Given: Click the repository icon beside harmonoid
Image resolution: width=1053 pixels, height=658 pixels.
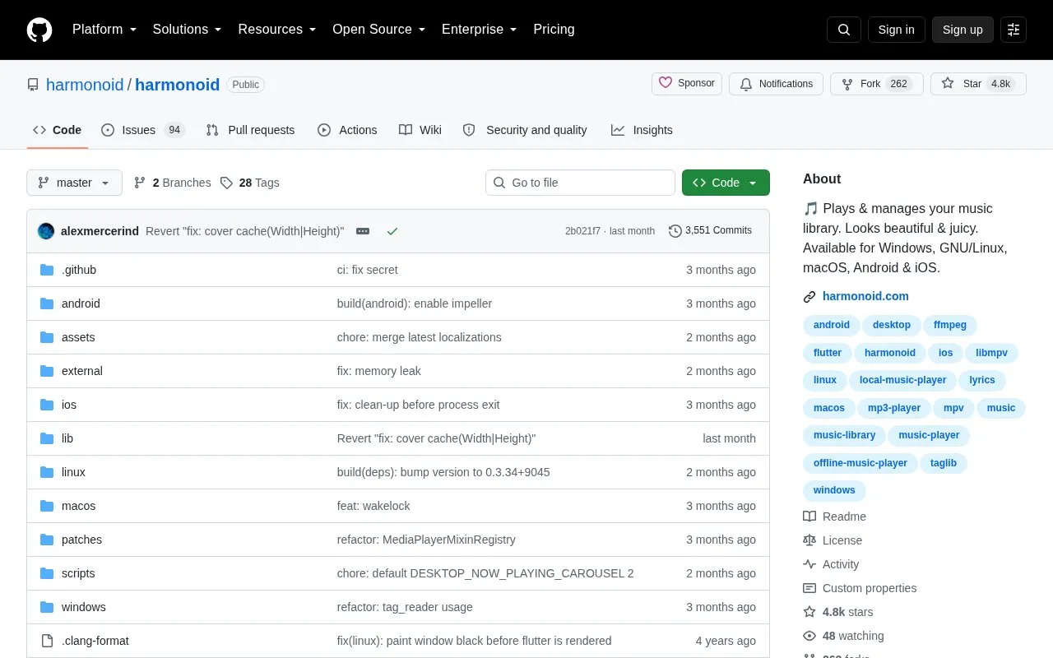Looking at the screenshot, I should pos(33,85).
